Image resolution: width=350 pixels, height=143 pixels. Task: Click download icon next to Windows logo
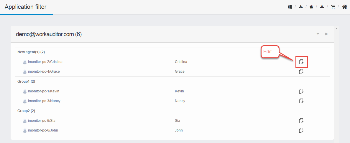pos(301,7)
